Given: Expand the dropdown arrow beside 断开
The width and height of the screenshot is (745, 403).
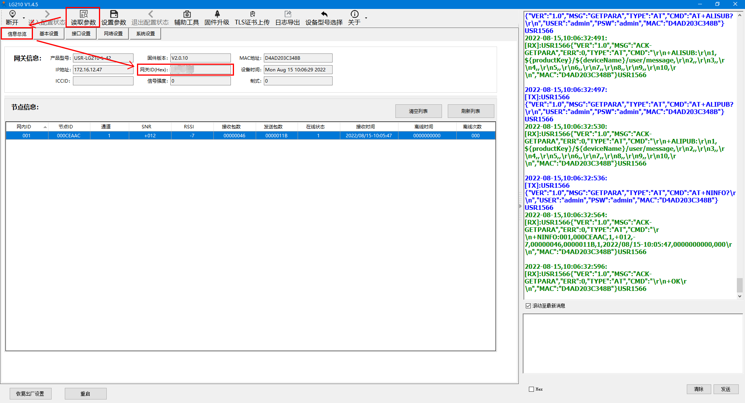Looking at the screenshot, I should coord(24,18).
